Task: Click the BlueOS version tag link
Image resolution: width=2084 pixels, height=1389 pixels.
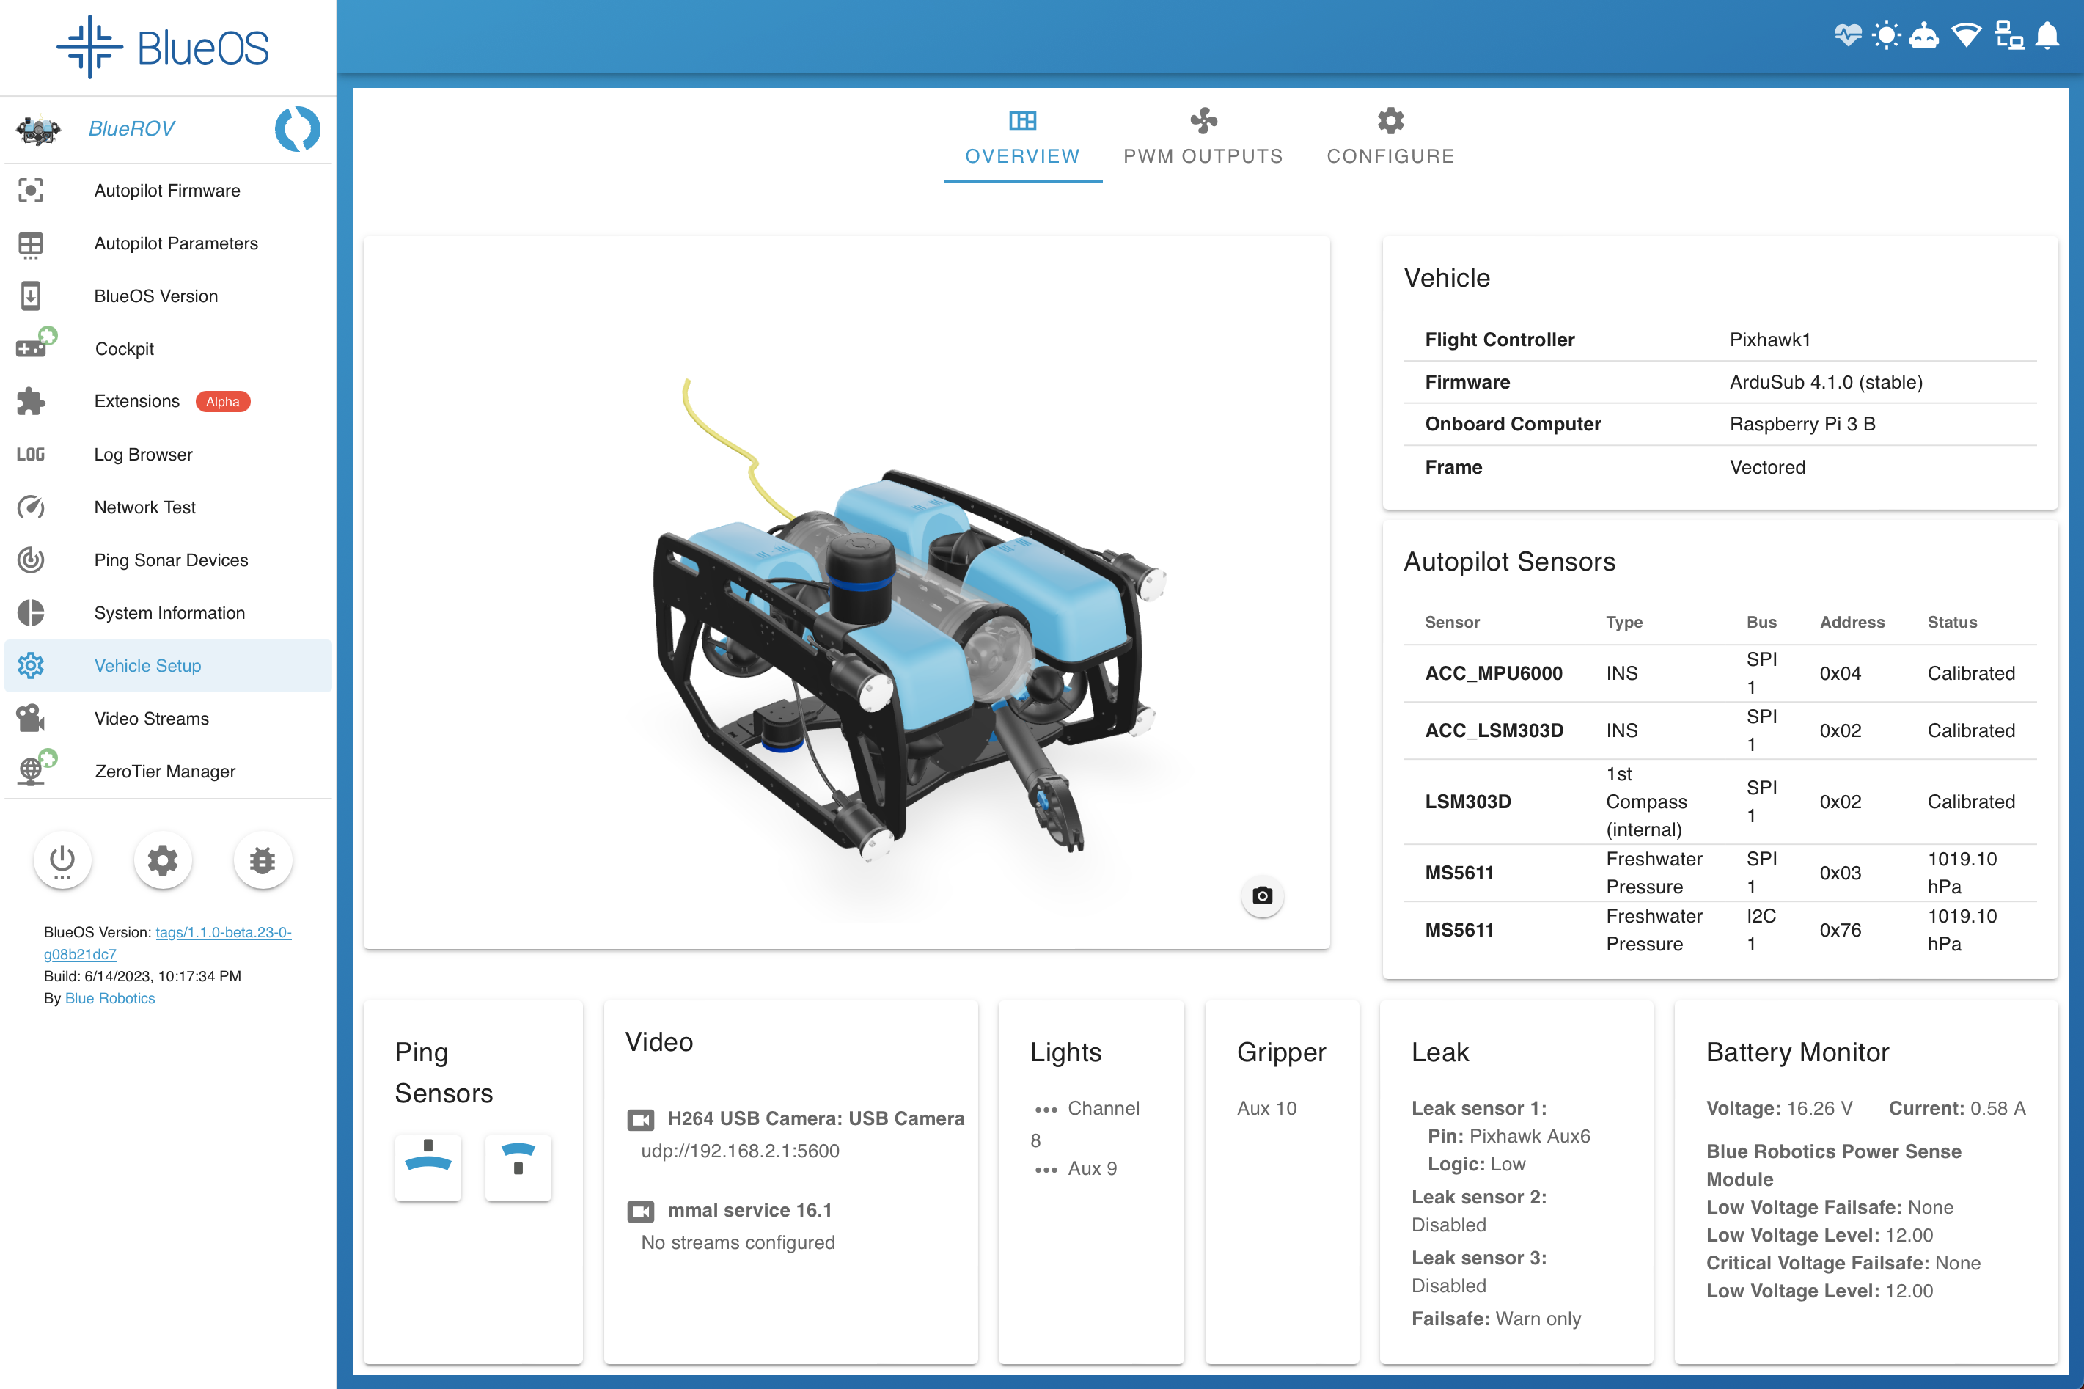Action: [x=168, y=942]
